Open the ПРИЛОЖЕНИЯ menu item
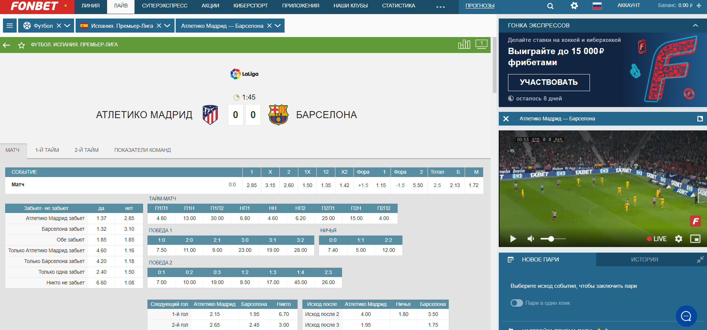This screenshot has width=707, height=330. pos(301,6)
